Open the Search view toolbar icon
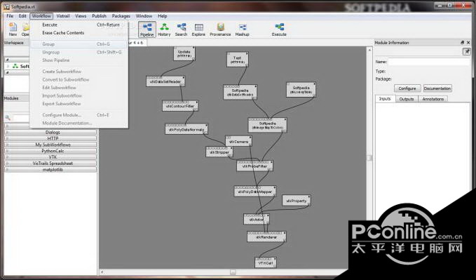 tap(182, 29)
